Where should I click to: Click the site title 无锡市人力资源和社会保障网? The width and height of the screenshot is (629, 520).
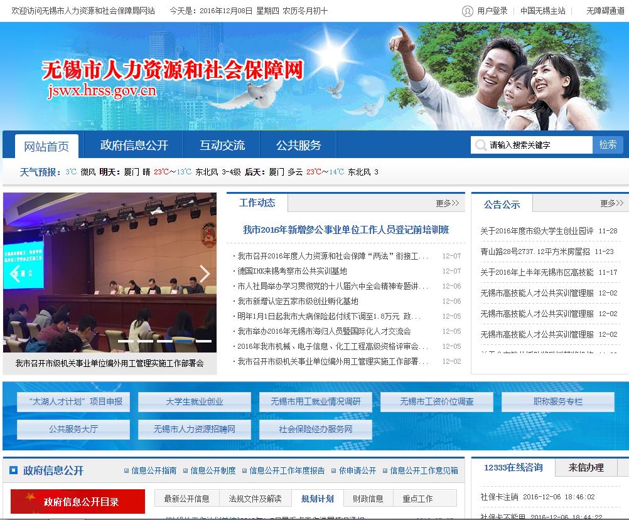173,70
